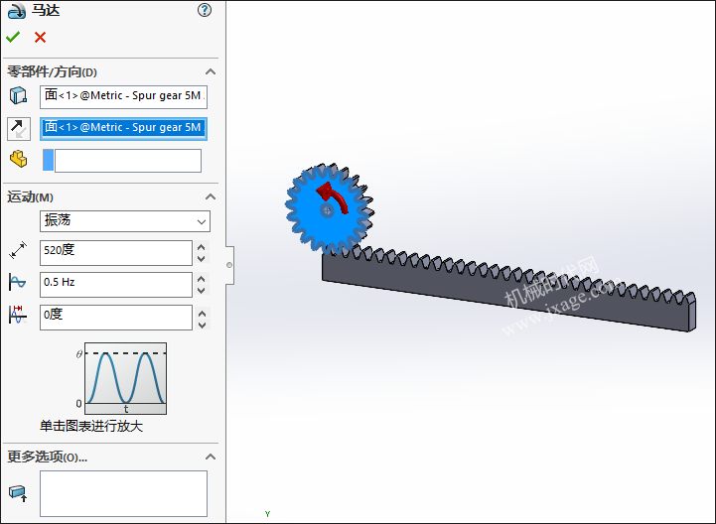Open the 振荡 motion type dropdown

click(x=125, y=221)
